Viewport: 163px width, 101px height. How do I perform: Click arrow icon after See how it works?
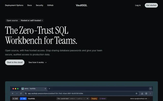click(x=46, y=62)
